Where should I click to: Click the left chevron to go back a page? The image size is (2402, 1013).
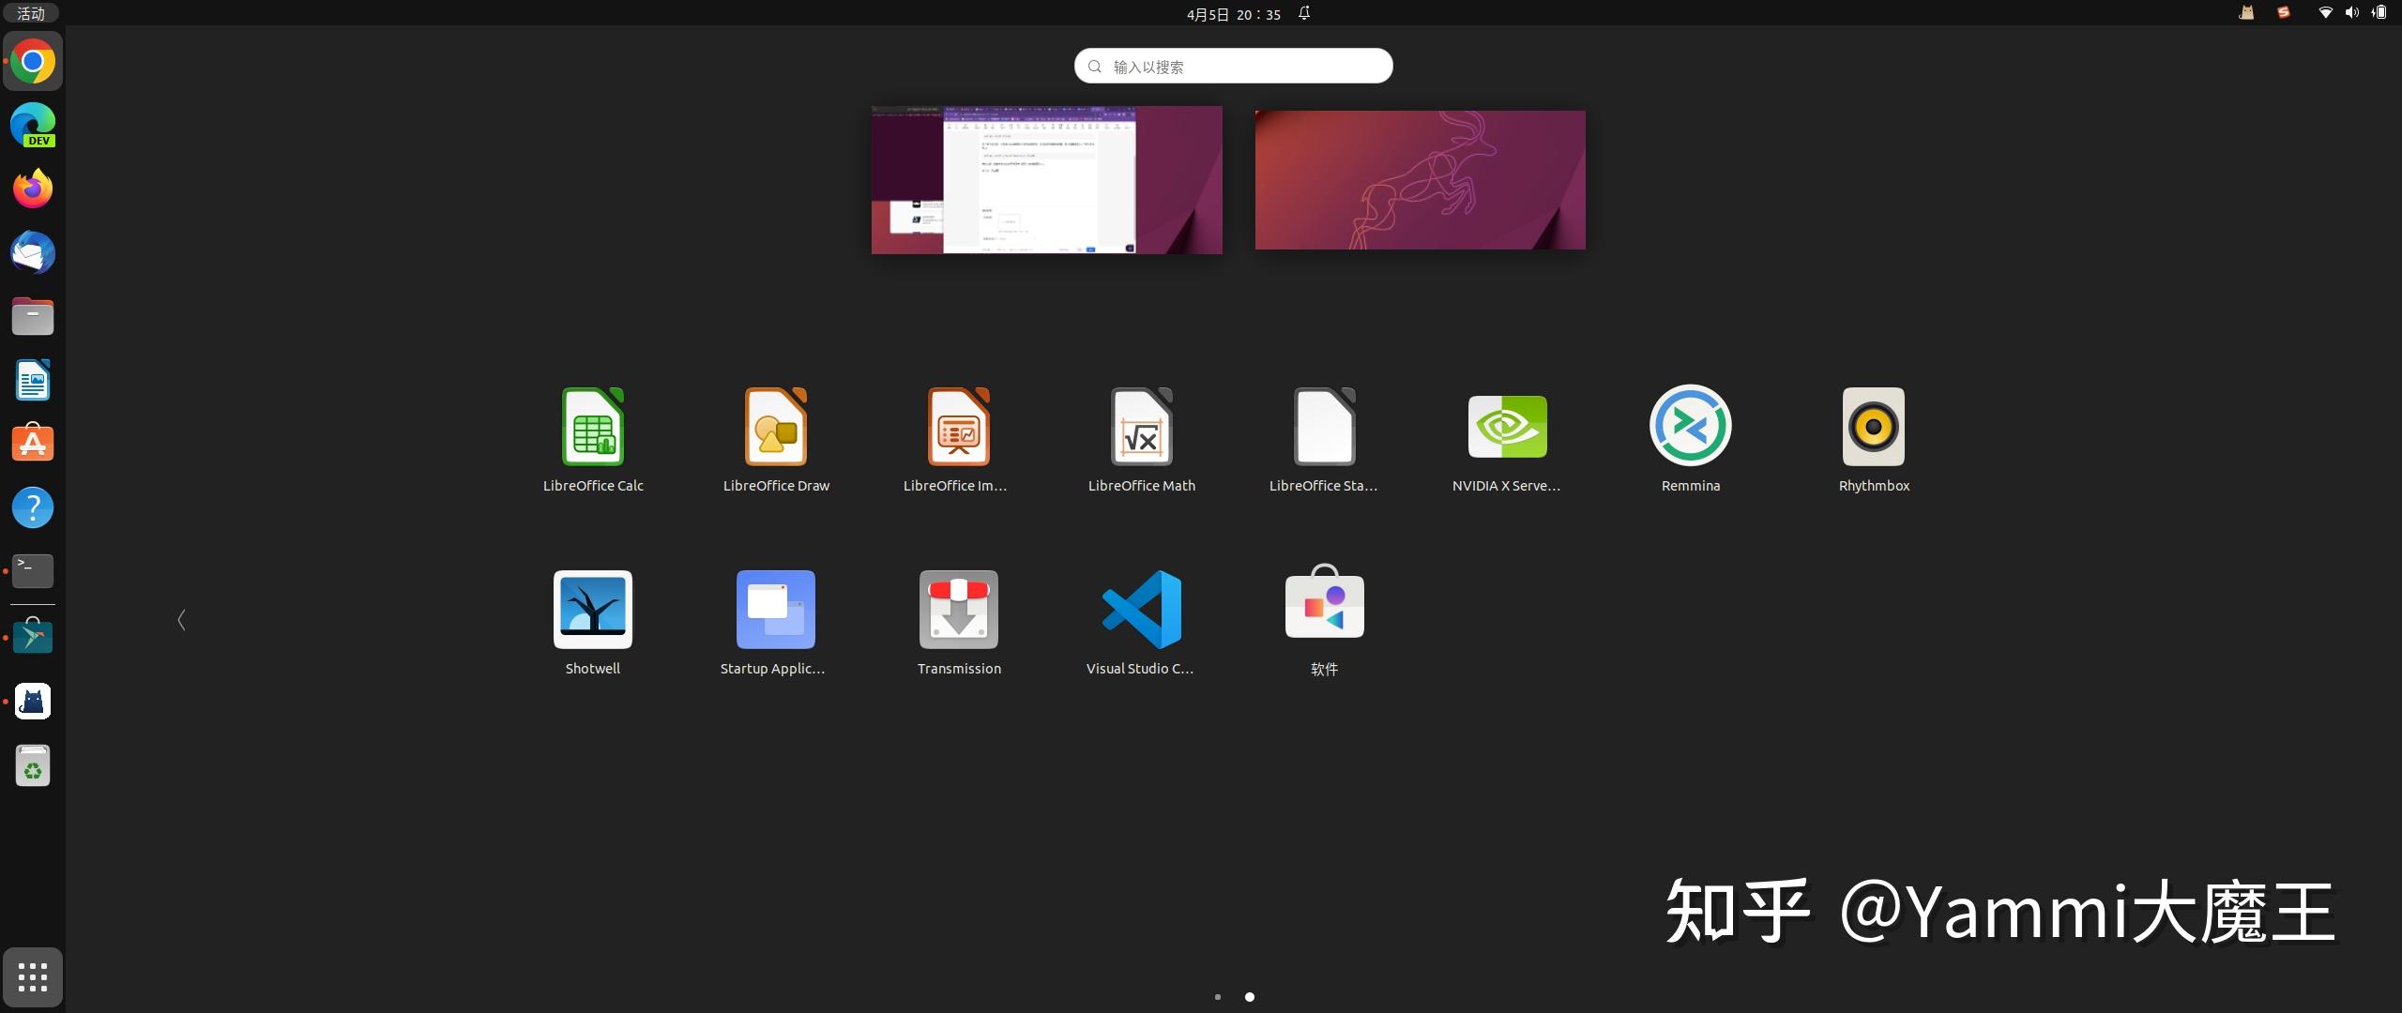click(181, 620)
